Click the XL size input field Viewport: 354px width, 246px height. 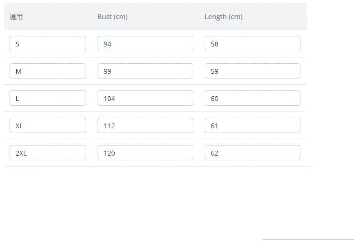[x=48, y=125]
